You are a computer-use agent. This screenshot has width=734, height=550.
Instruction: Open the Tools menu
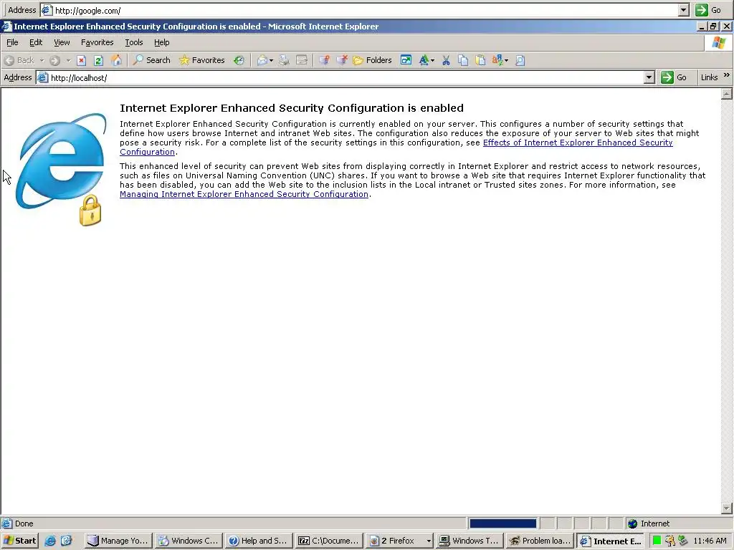[134, 42]
